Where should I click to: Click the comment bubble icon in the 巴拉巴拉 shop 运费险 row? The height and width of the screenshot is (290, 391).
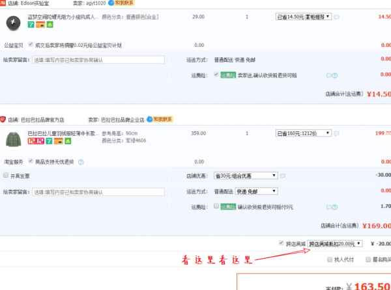click(x=329, y=207)
